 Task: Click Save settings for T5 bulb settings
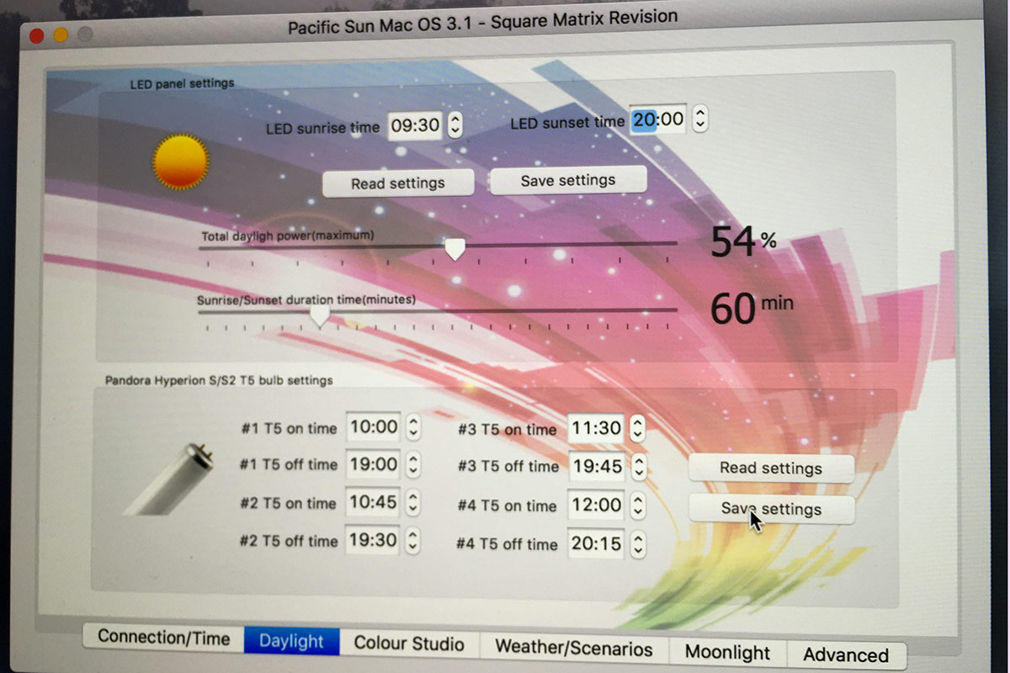pos(771,509)
